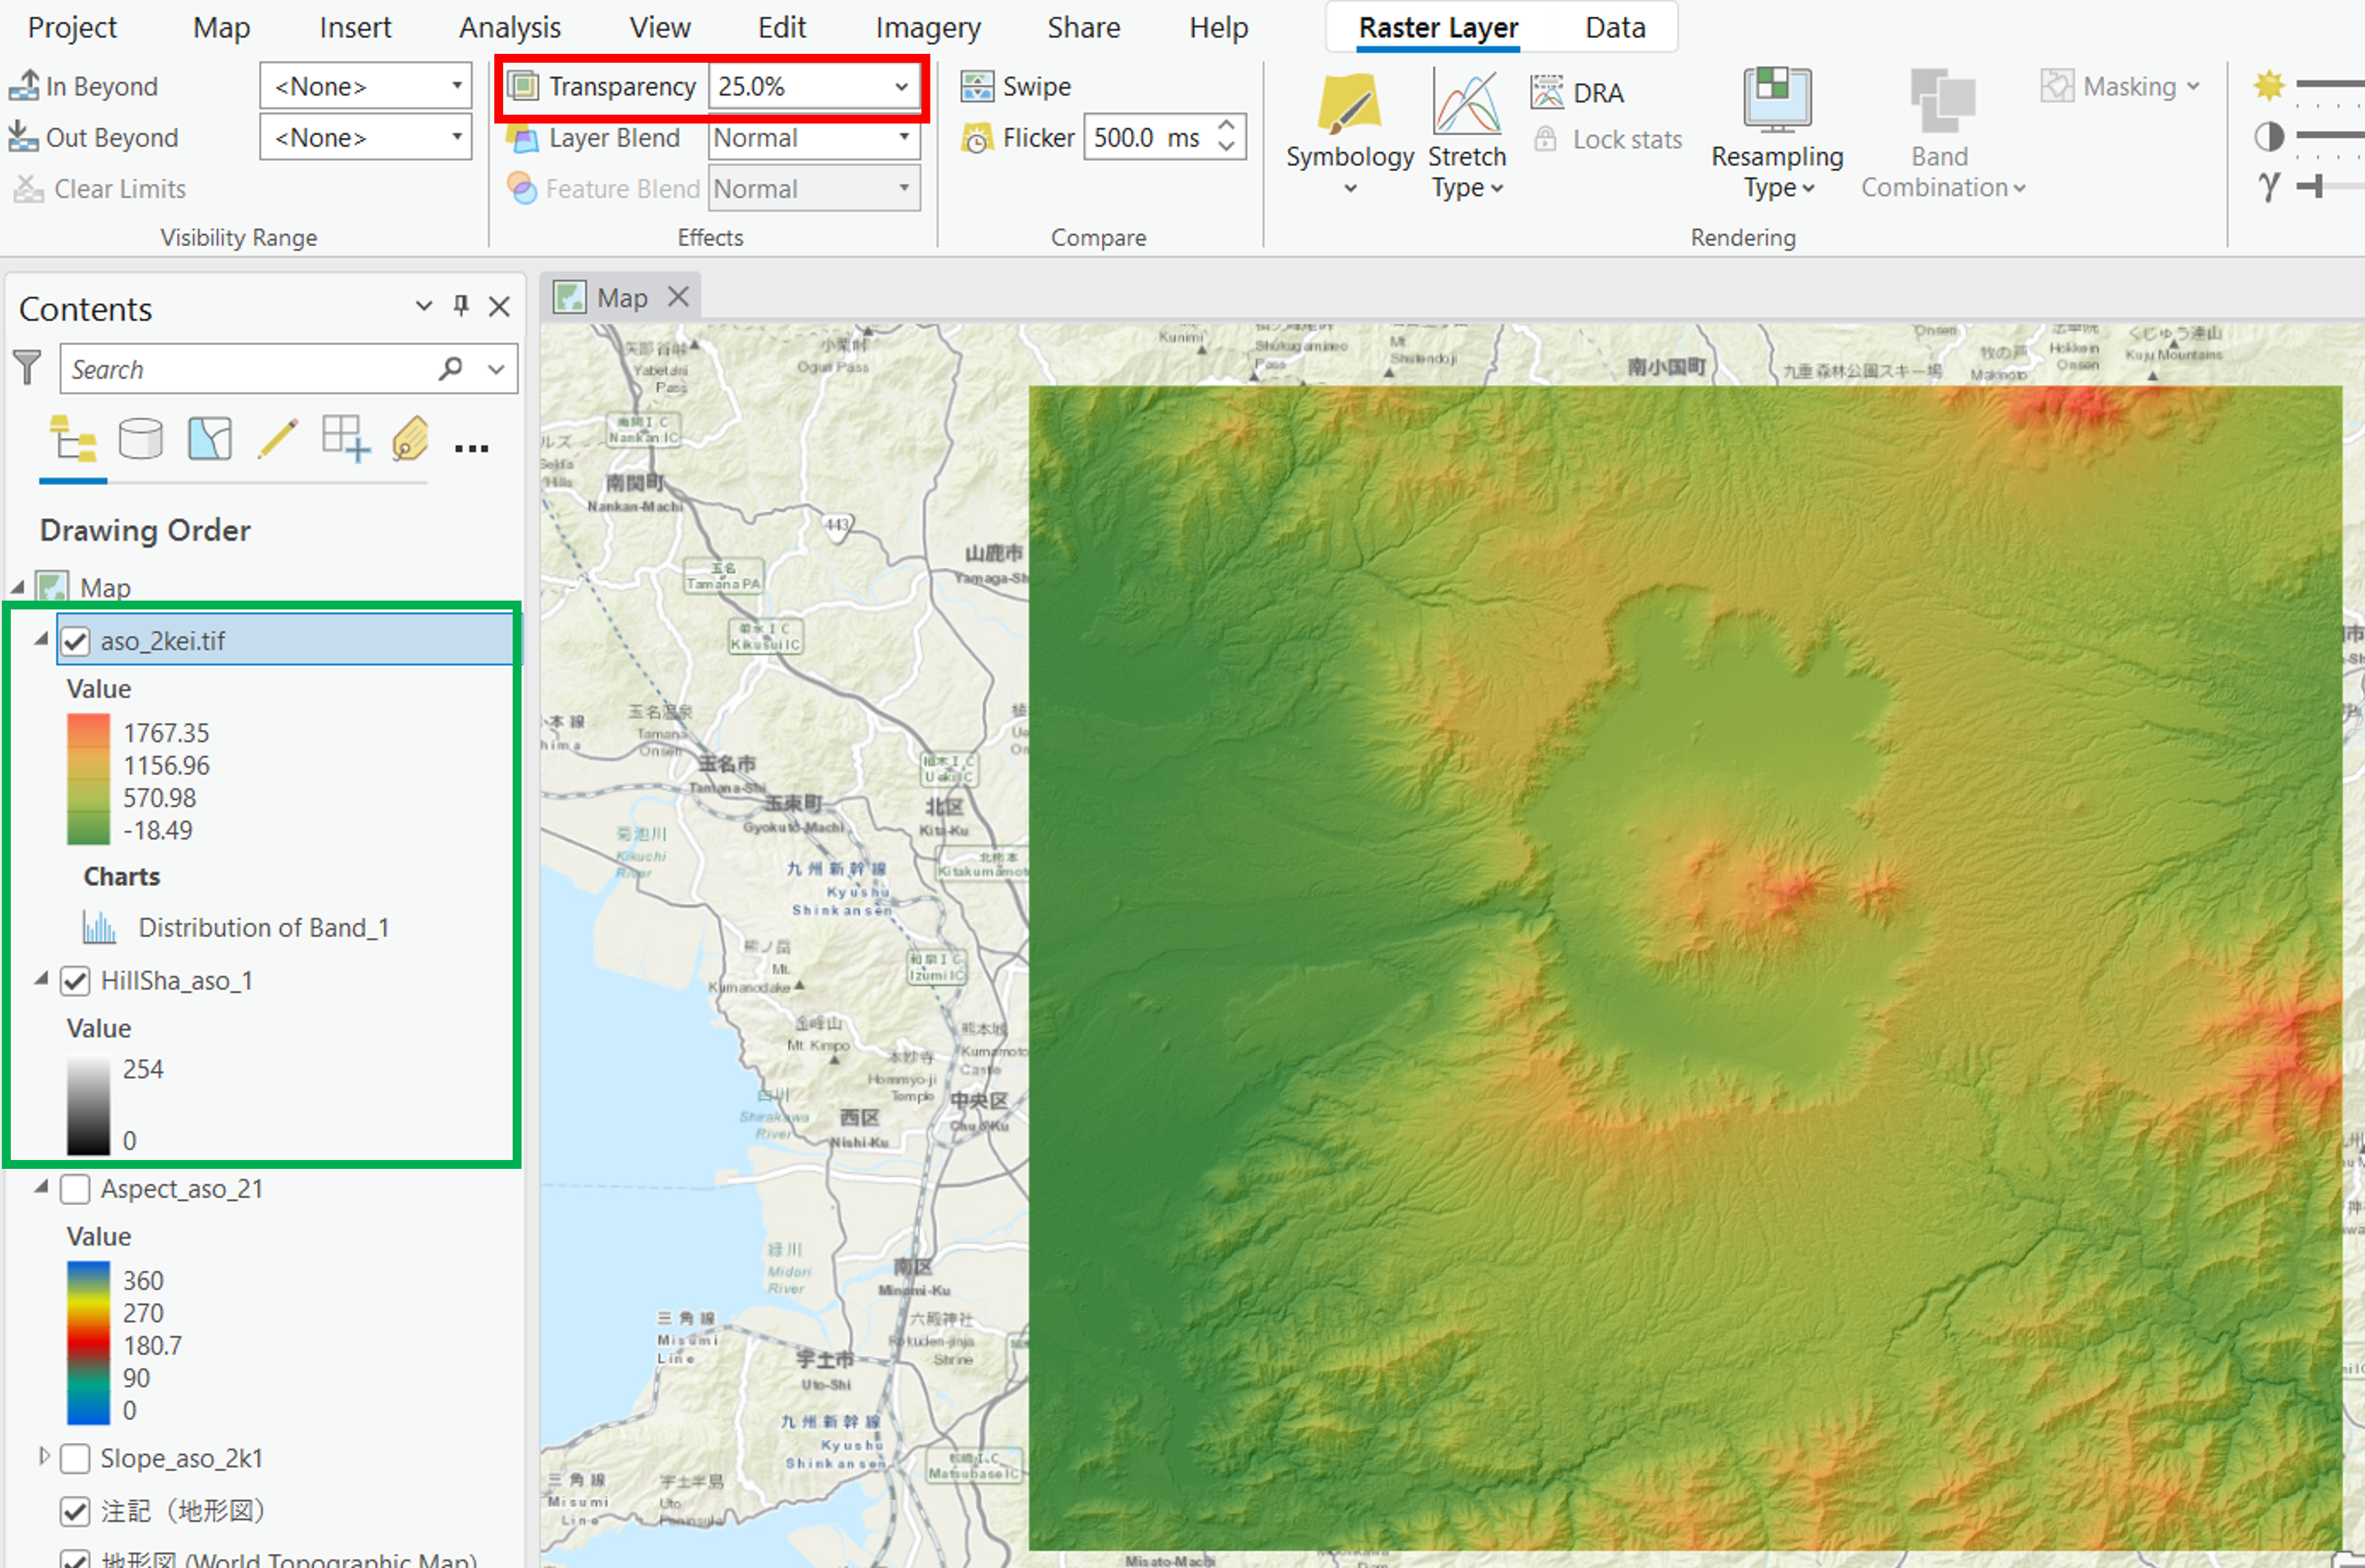This screenshot has height=1568, width=2365.
Task: Check the Aspect_aso_21 layer
Action: point(76,1189)
